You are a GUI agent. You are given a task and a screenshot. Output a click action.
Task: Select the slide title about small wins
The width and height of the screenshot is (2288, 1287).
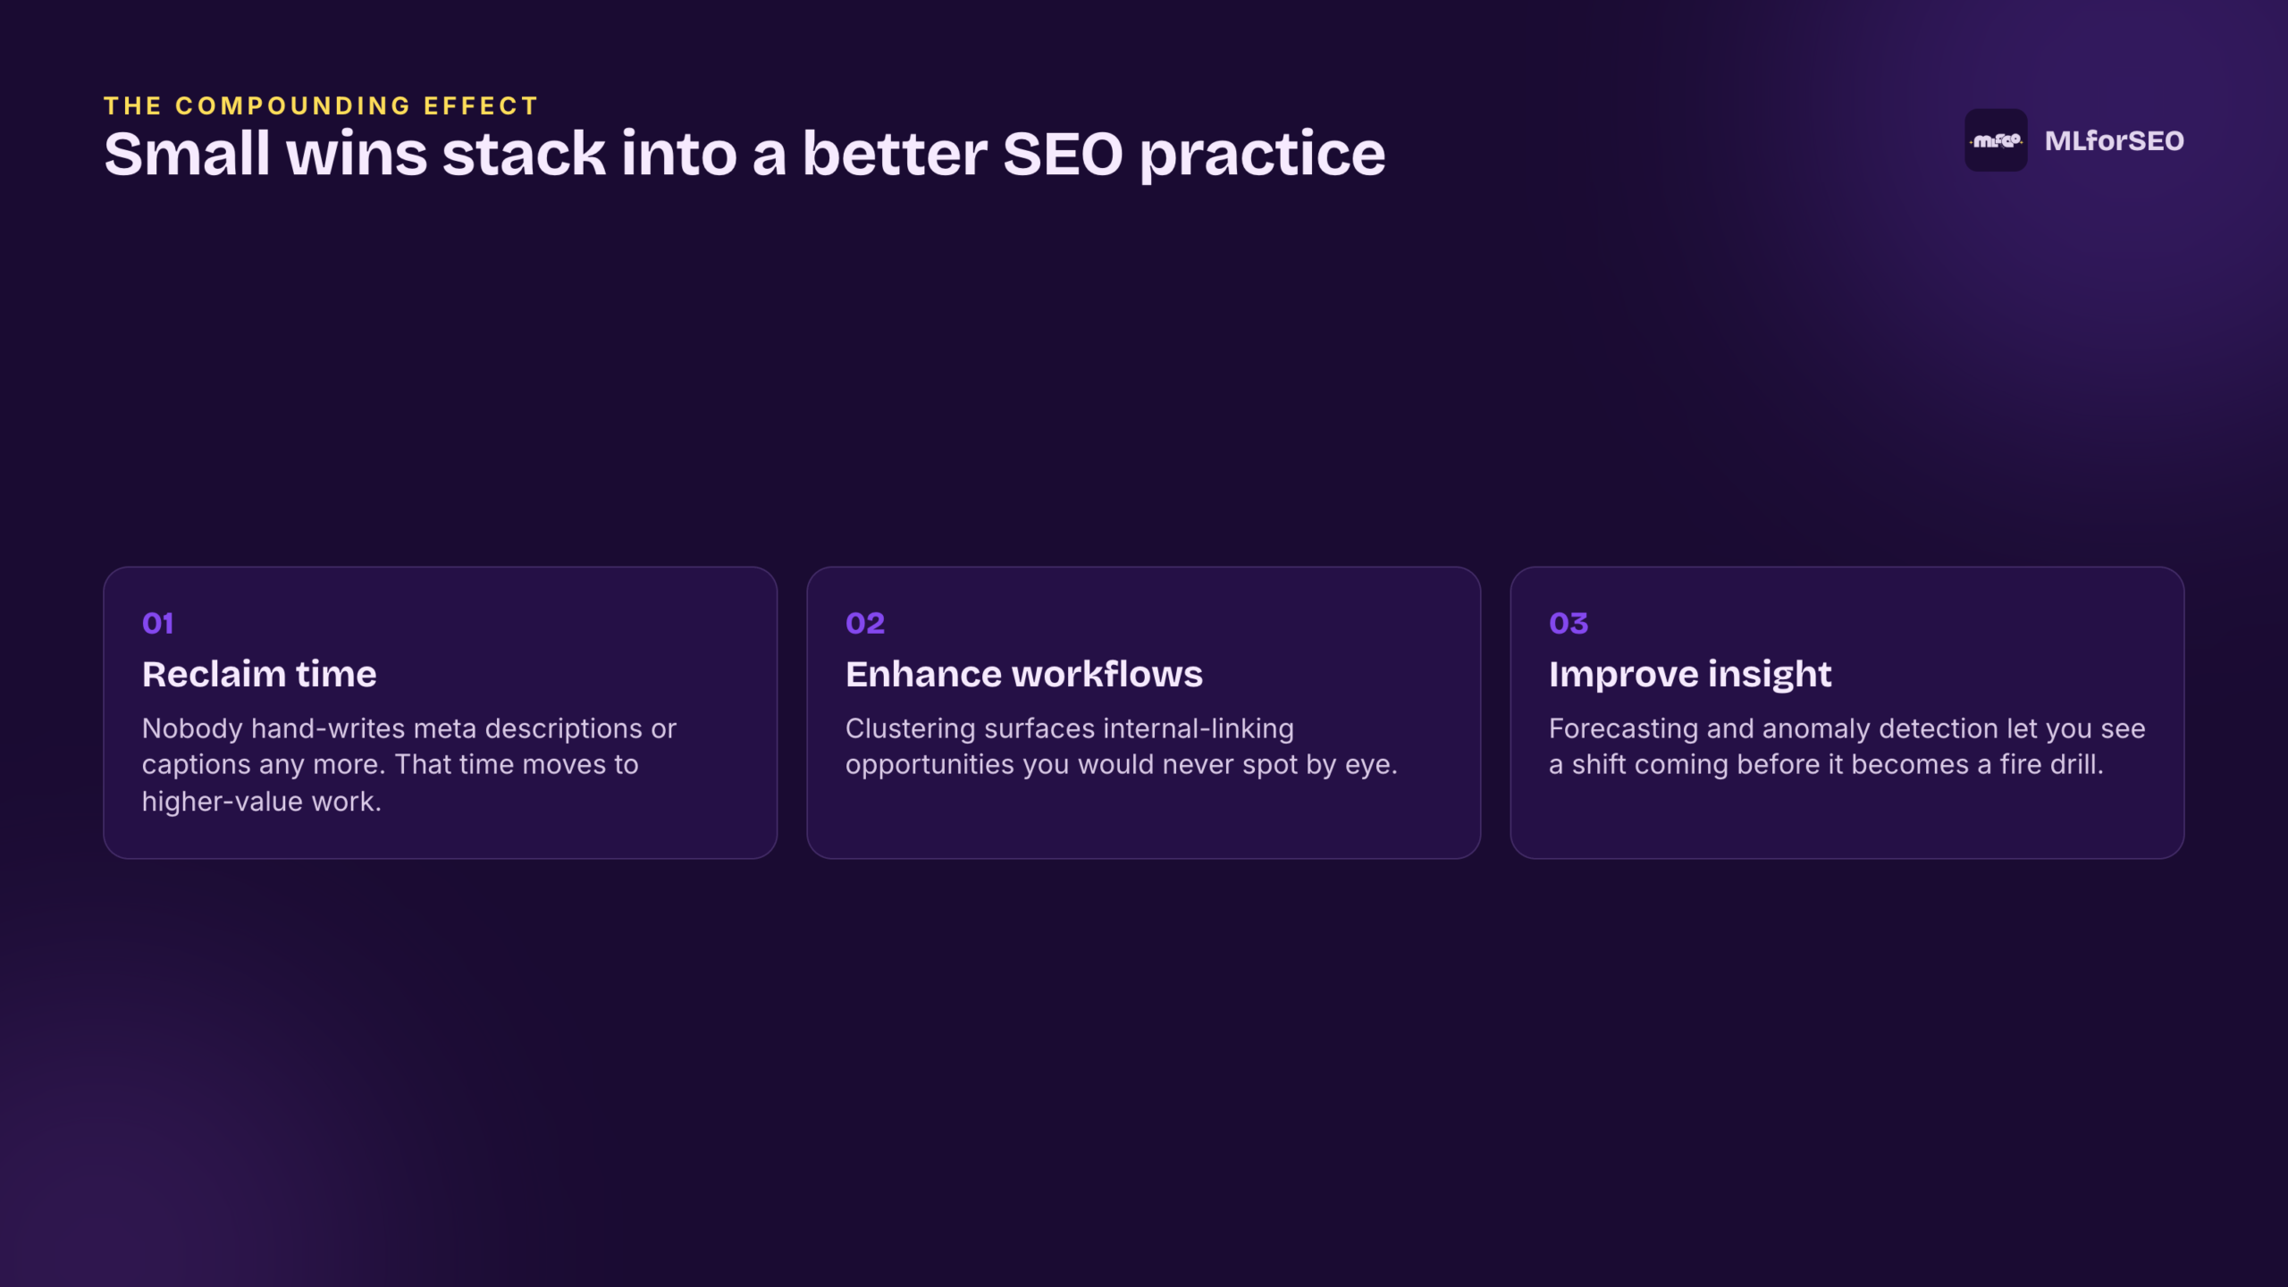(744, 155)
